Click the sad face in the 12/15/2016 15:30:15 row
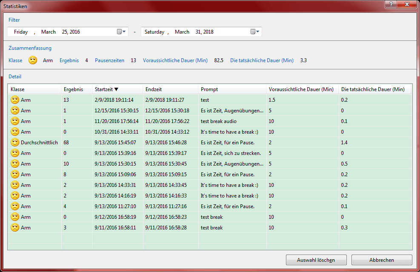 (x=15, y=110)
